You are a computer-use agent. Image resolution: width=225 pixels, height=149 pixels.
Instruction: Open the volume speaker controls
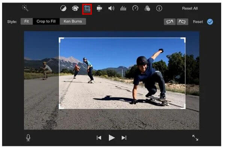pos(111,8)
